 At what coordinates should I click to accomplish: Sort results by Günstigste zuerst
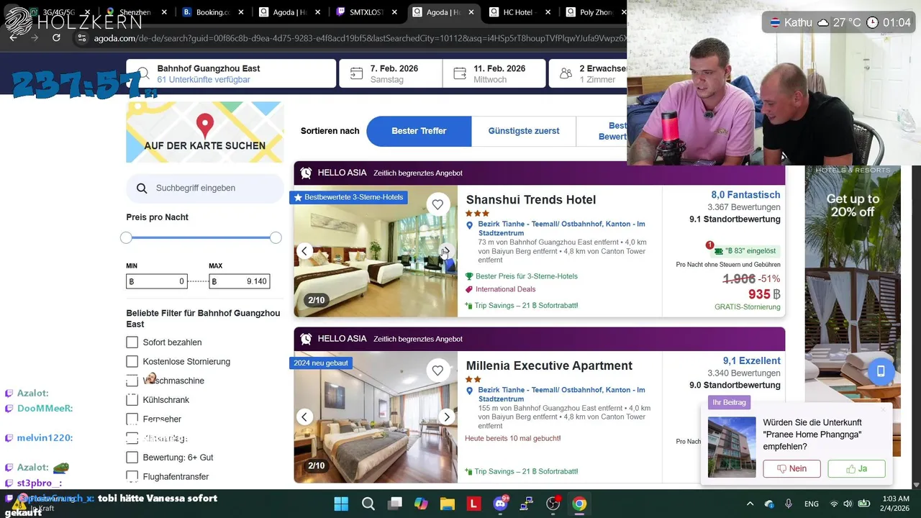point(524,131)
